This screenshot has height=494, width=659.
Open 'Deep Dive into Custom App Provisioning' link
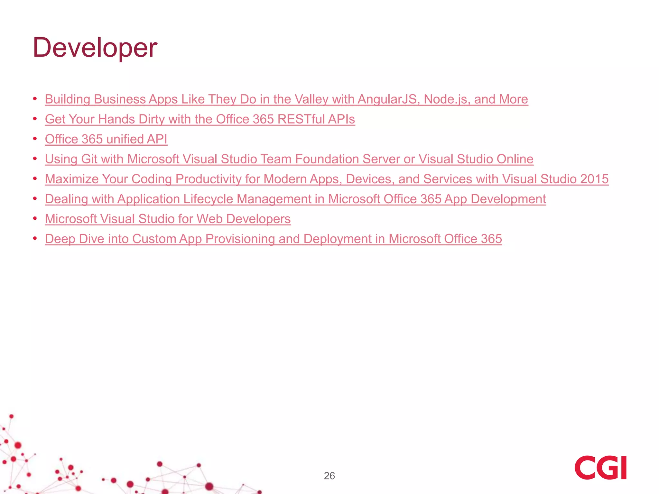(273, 239)
